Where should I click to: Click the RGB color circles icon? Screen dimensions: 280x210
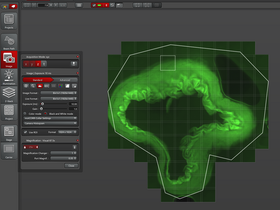coord(61,86)
